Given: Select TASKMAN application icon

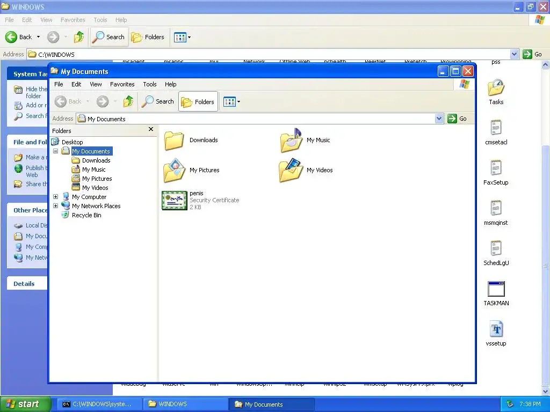Looking at the screenshot, I should [x=496, y=289].
